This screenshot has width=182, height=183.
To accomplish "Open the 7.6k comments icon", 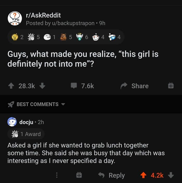I will coord(74,86).
